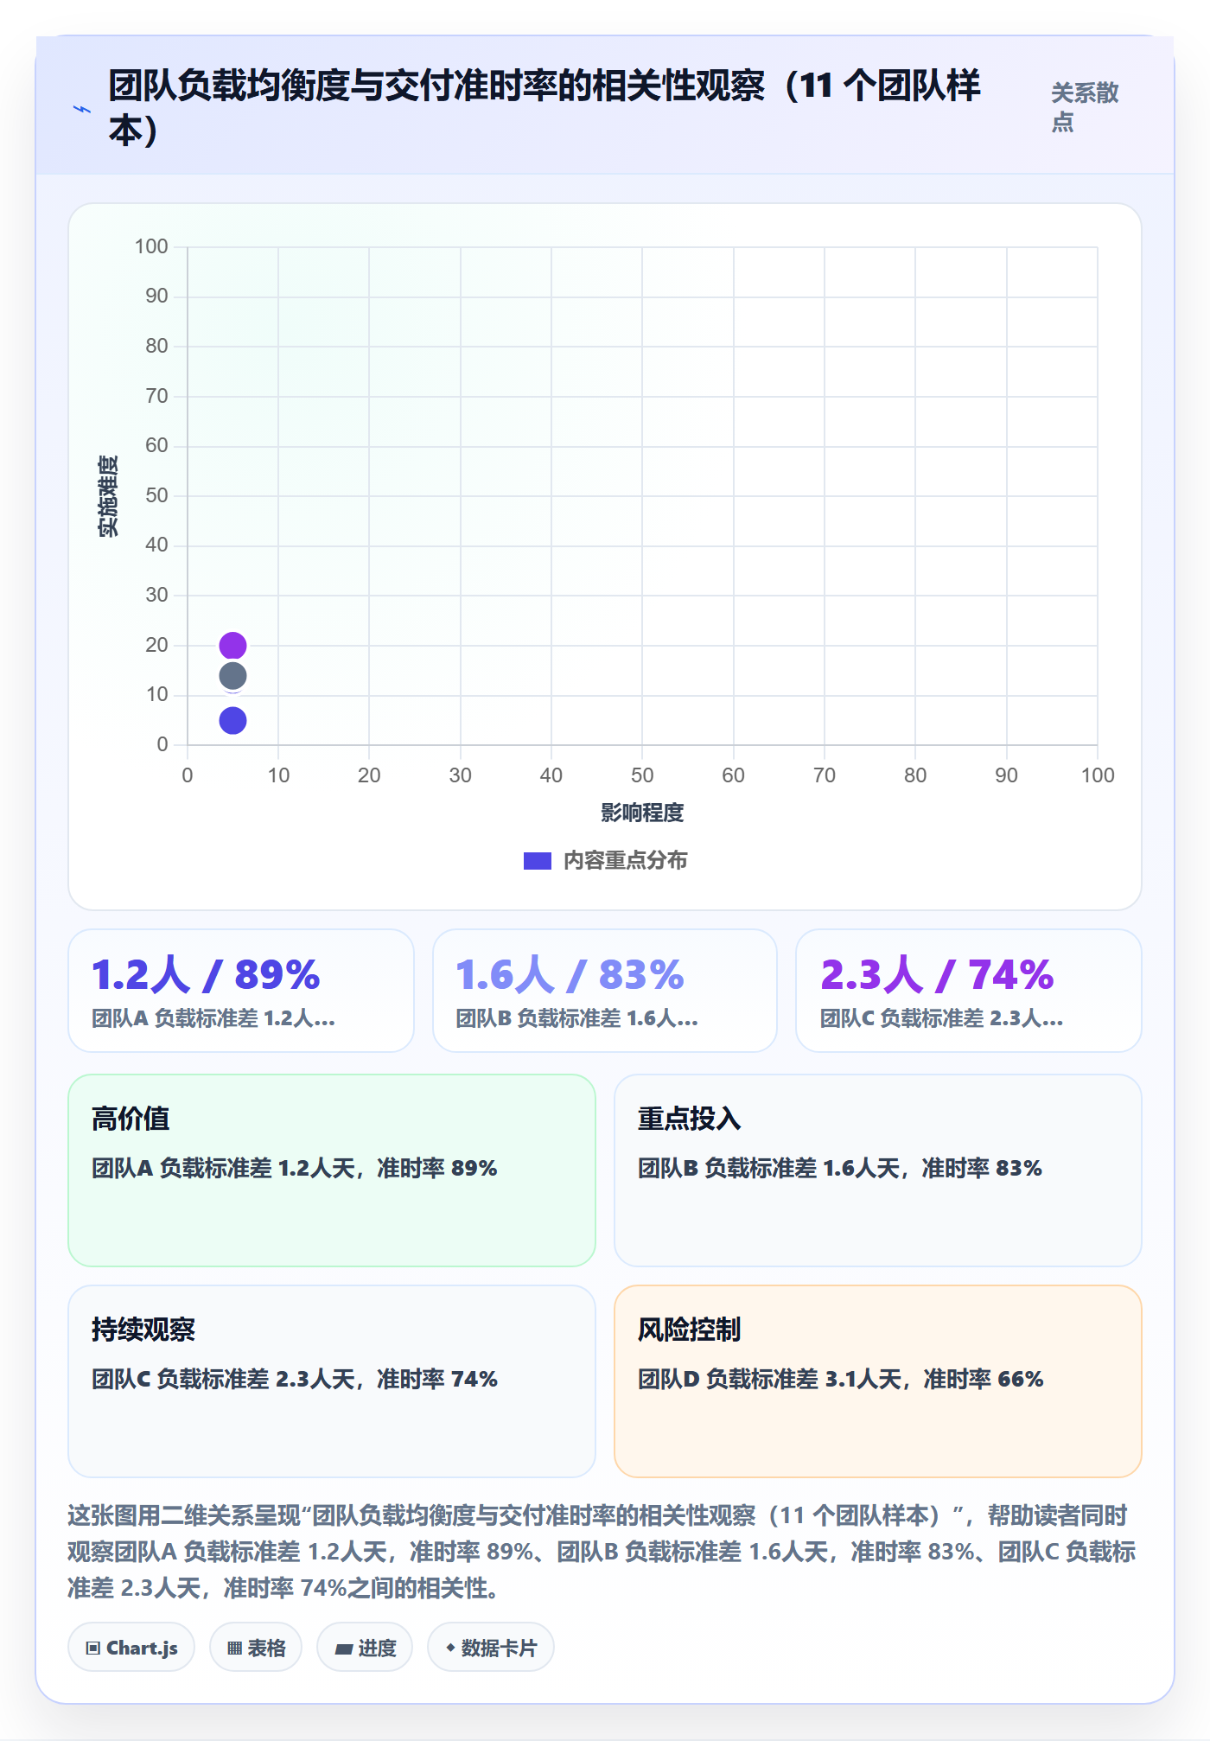
Task: Click the purple data point on the scatter chart
Action: (x=232, y=645)
